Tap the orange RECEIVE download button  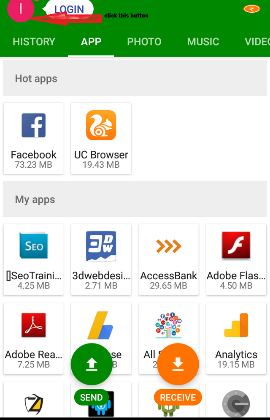click(x=178, y=365)
